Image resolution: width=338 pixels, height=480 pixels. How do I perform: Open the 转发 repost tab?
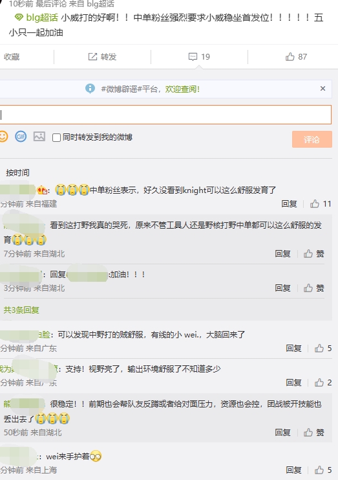pos(103,56)
